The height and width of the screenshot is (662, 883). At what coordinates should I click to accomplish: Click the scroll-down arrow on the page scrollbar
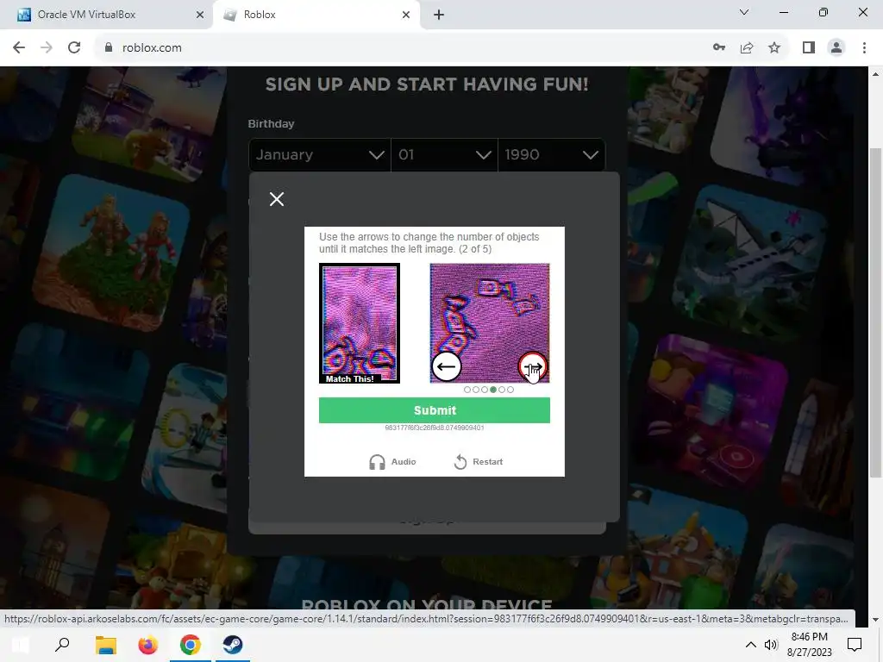tap(876, 619)
